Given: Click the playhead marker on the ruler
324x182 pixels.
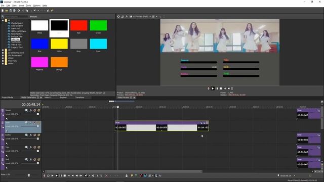Looking at the screenshot, I should pos(118,107).
